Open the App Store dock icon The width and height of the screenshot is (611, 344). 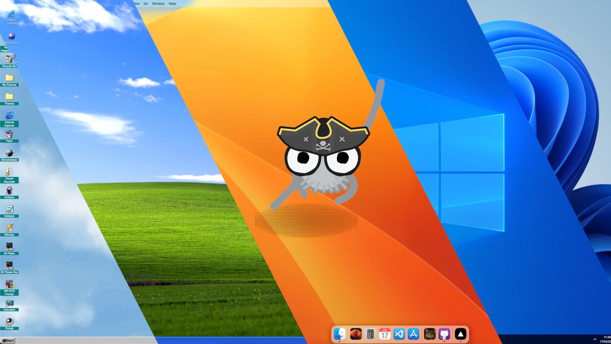click(413, 334)
